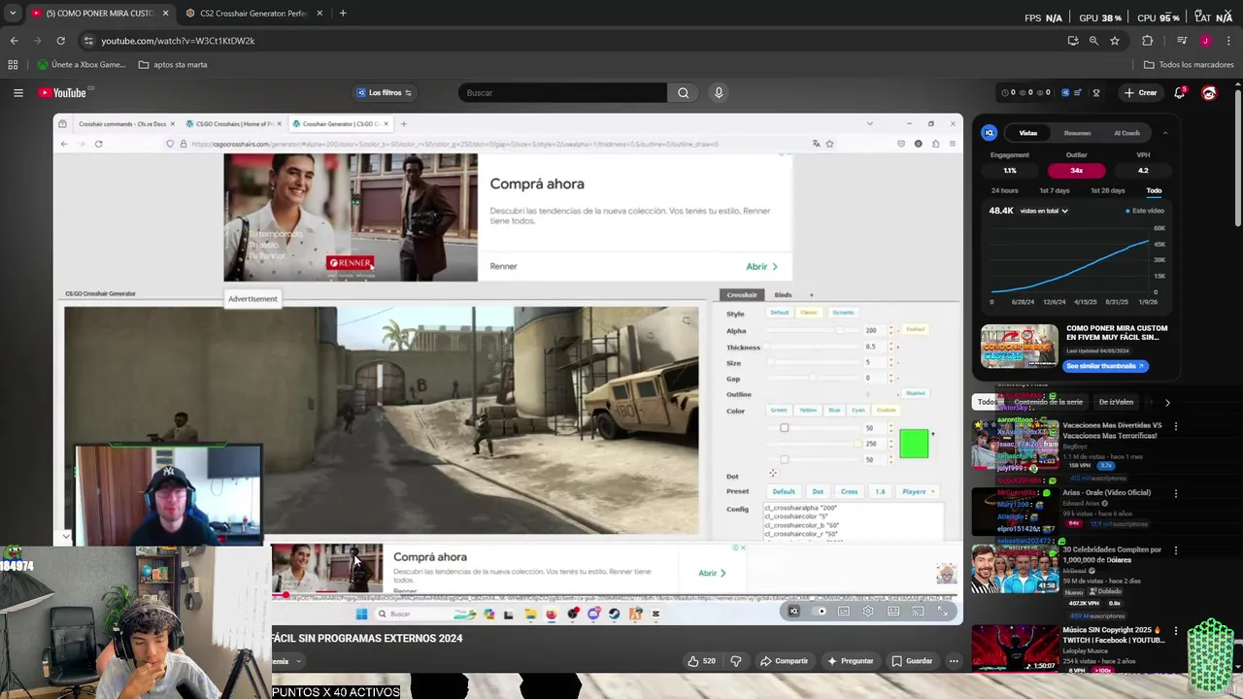Open a new browser tab
This screenshot has height=699, width=1243.
(343, 14)
